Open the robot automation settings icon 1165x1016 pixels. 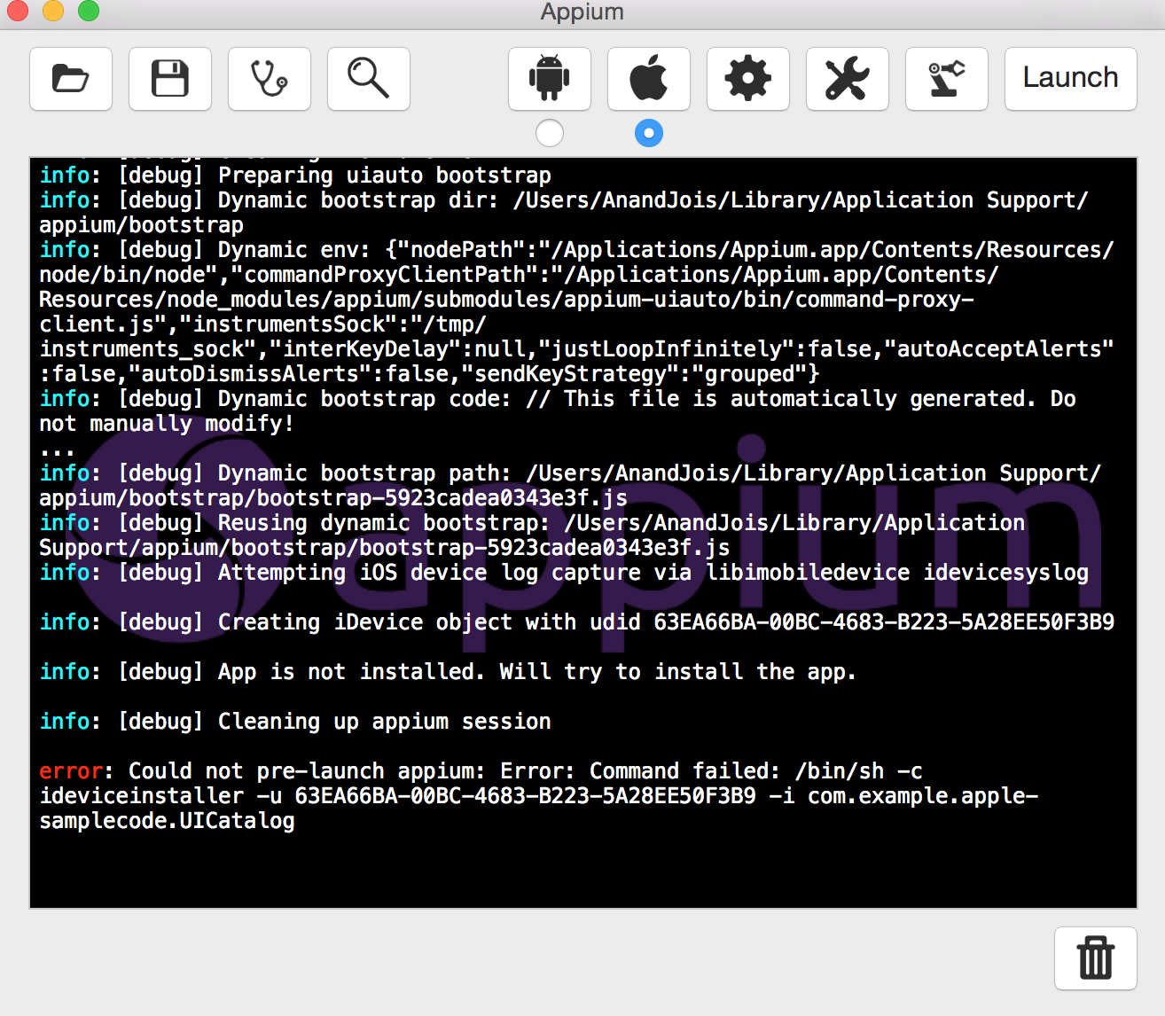946,79
